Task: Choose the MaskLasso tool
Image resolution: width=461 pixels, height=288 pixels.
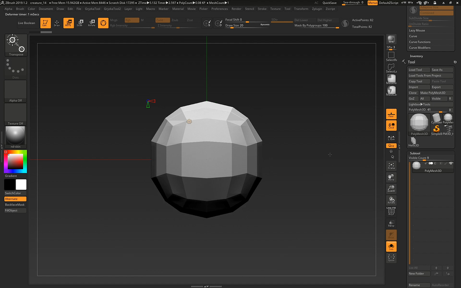Action: (391, 91)
